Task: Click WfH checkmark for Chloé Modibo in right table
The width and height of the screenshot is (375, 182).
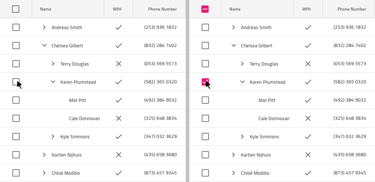Action: coord(308,173)
